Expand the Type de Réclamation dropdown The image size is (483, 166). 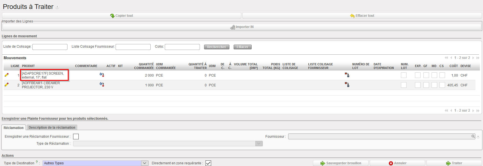(x=259, y=144)
